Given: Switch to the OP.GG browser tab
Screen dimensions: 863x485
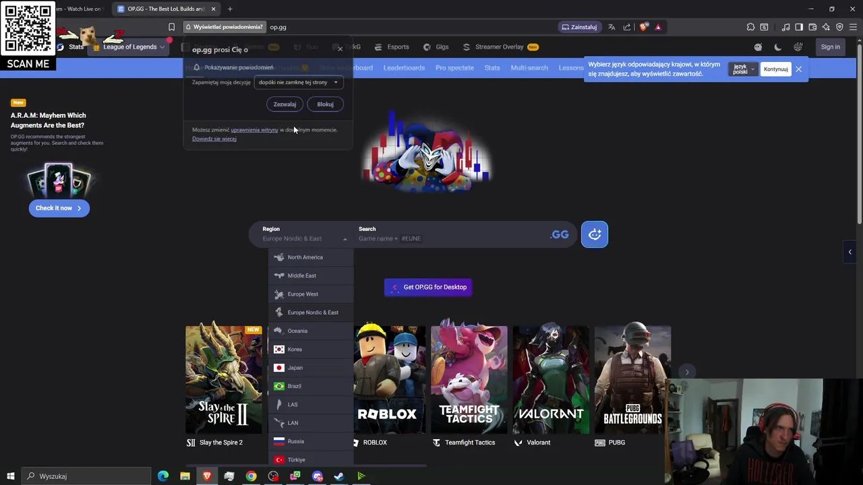Looking at the screenshot, I should coord(166,9).
